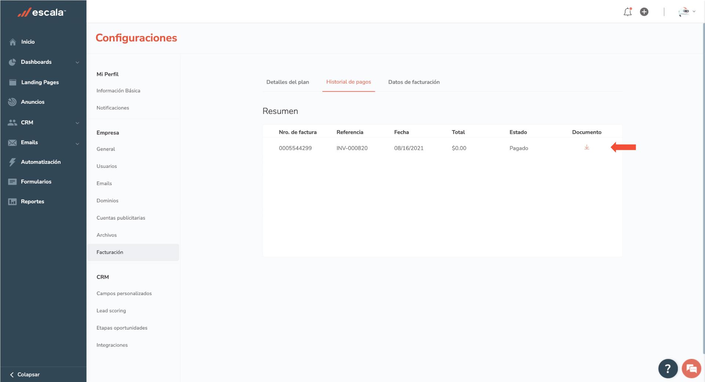Open Emails under Empresa settings
The width and height of the screenshot is (705, 382).
[104, 183]
